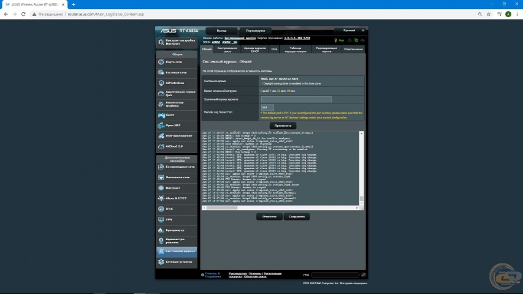This screenshot has width=523, height=294.
Task: Open Локальная сеть LAN icon in sidebar
Action: tap(161, 178)
